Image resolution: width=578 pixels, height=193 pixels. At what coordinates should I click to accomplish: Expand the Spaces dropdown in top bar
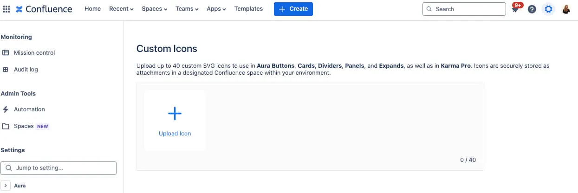155,9
